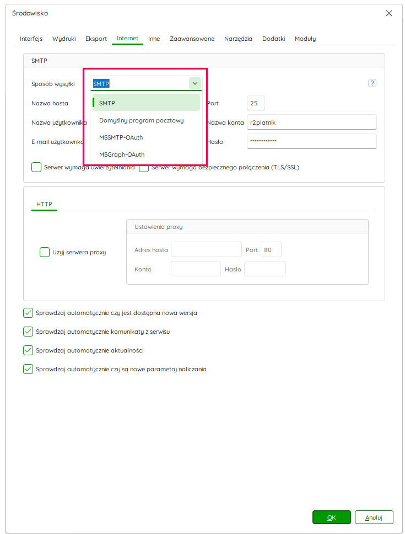
Task: Toggle Użyj serwera proxy checkbox
Action: pyautogui.click(x=45, y=252)
